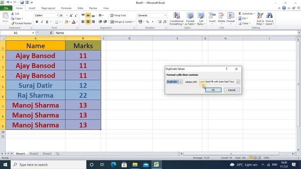Click the Percent Style icon
301x169 pixels.
click(147, 22)
